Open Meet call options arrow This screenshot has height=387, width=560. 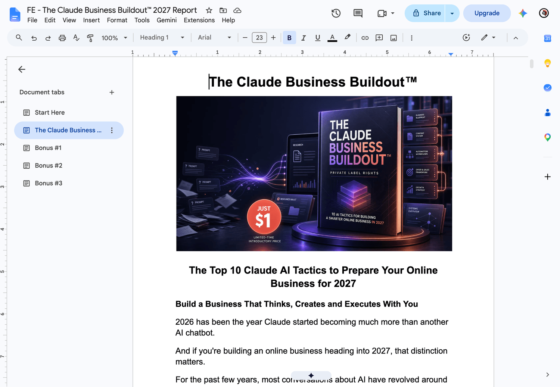tap(393, 13)
